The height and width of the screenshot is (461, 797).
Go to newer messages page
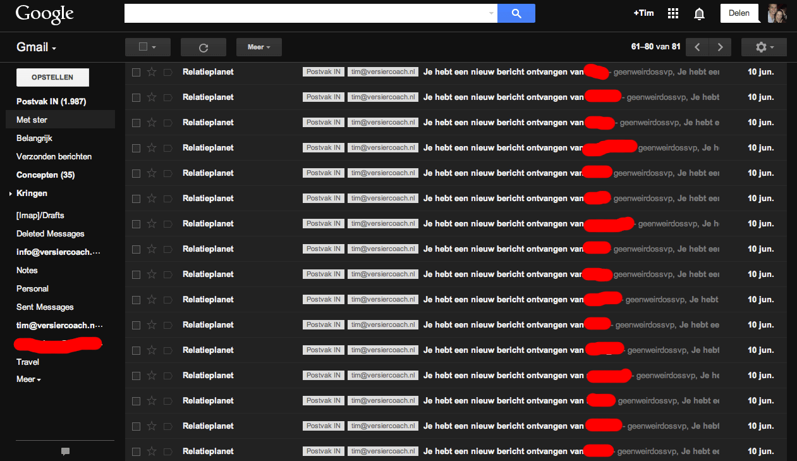click(x=698, y=47)
